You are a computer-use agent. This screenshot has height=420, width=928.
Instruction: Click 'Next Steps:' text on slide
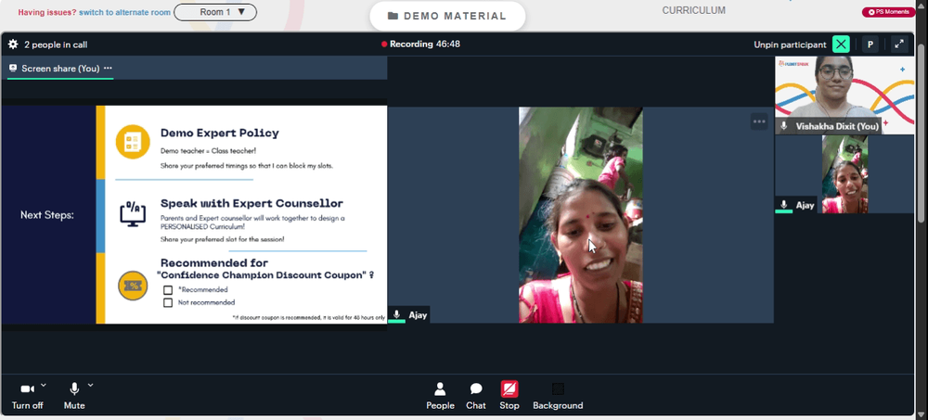[46, 215]
